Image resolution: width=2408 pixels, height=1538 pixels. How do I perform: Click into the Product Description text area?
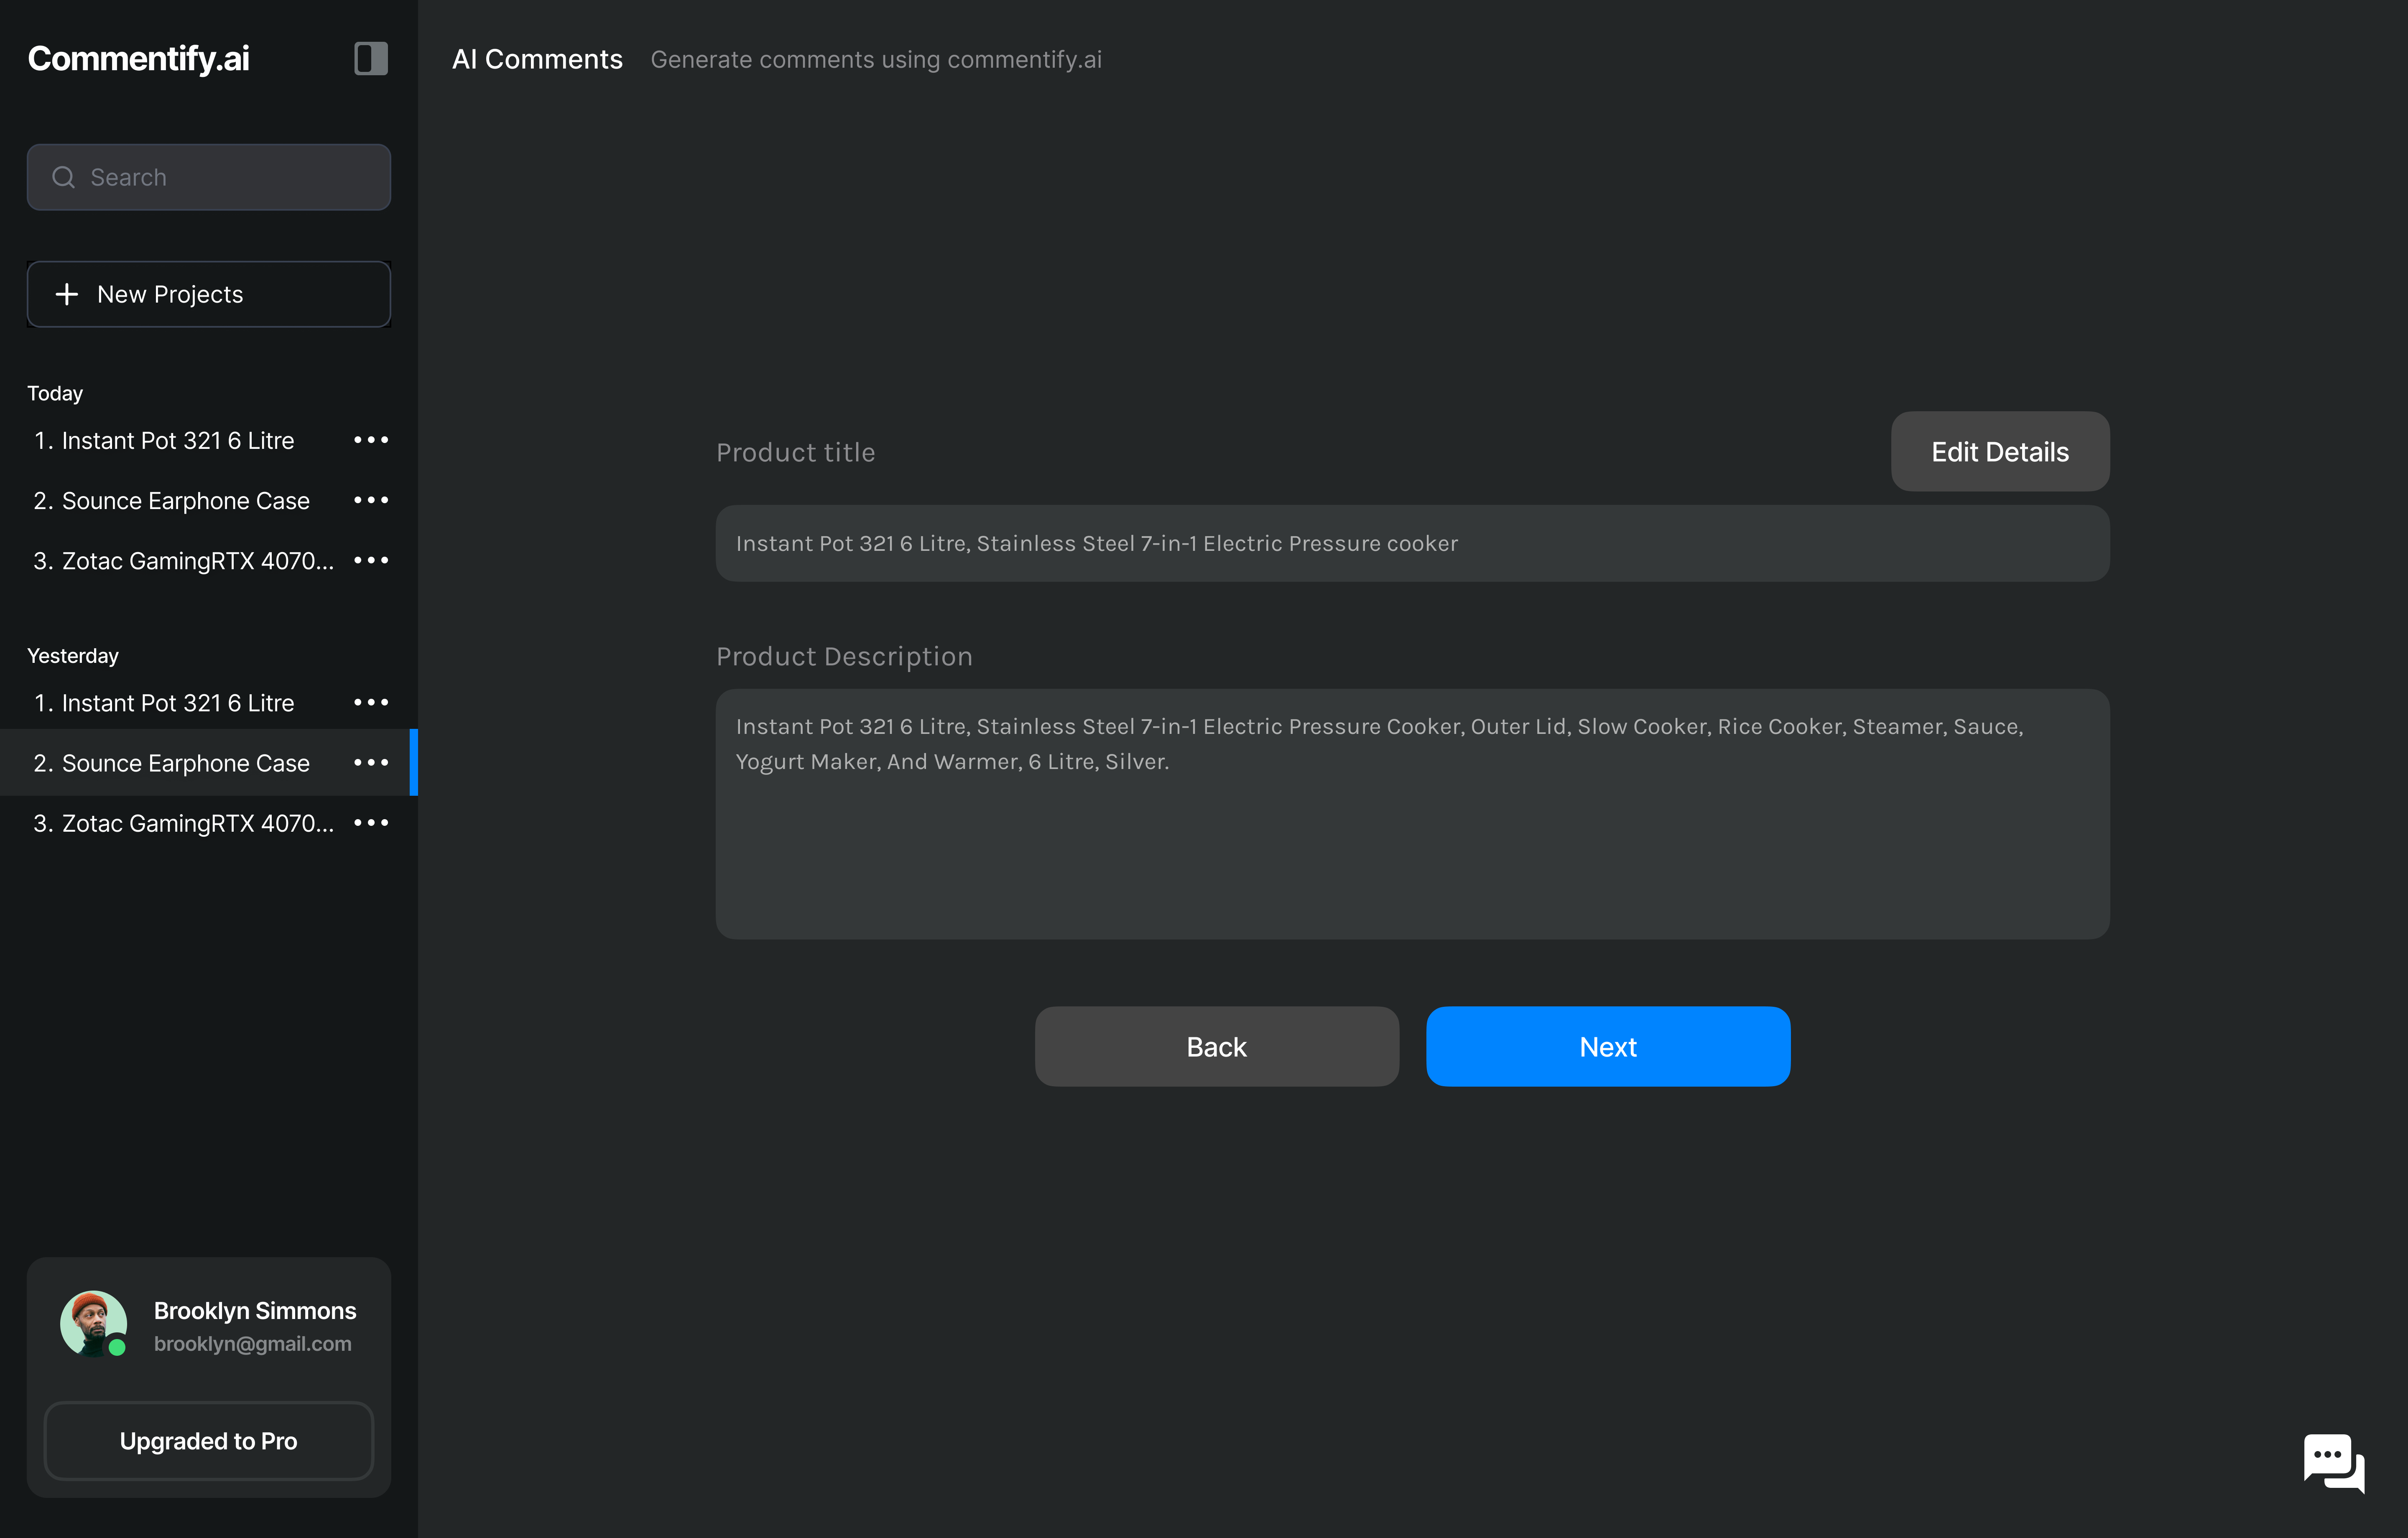pos(1413,814)
